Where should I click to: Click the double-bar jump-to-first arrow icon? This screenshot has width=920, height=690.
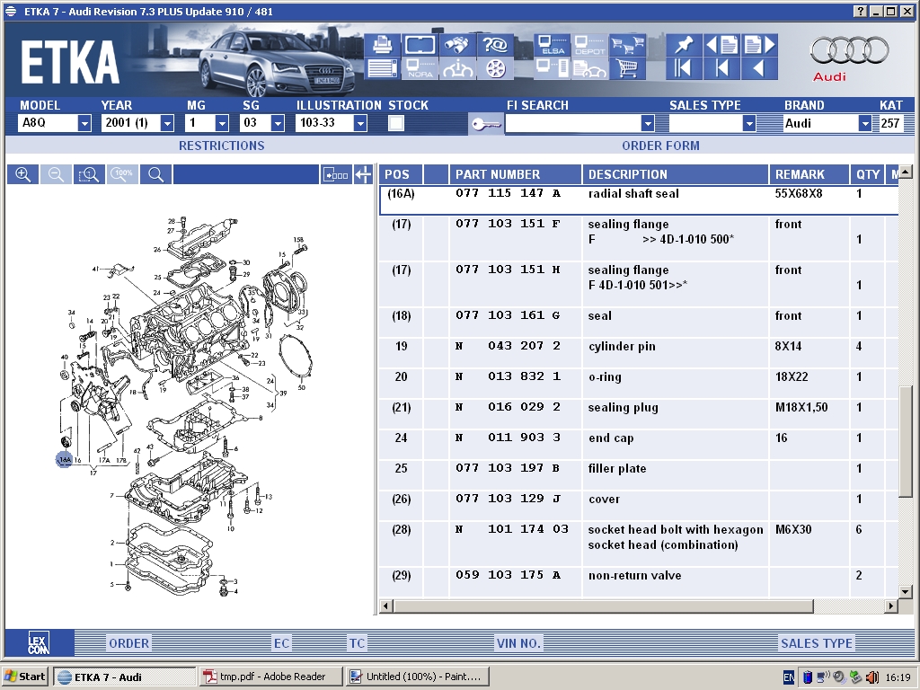pos(684,68)
